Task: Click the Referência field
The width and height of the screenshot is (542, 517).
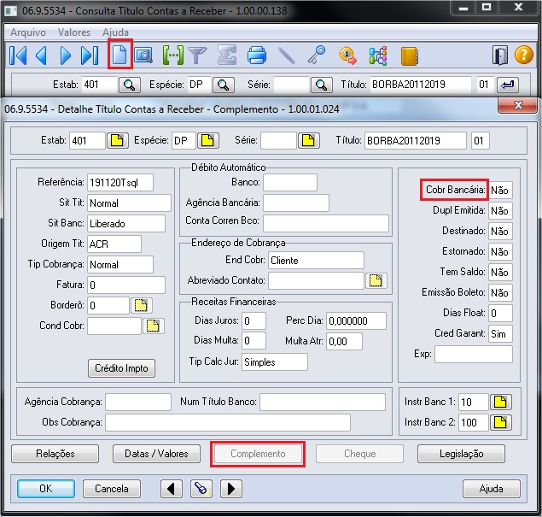Action: coord(120,183)
